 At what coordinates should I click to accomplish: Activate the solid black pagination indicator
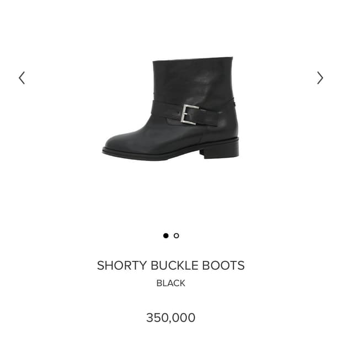pyautogui.click(x=166, y=236)
